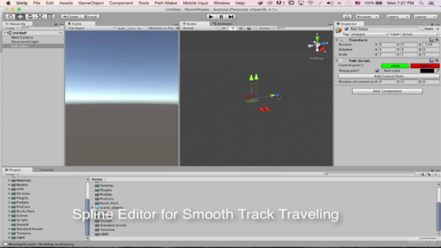Open the Layer Default dropdown
Screen dimensions: 441x248
click(x=420, y=34)
